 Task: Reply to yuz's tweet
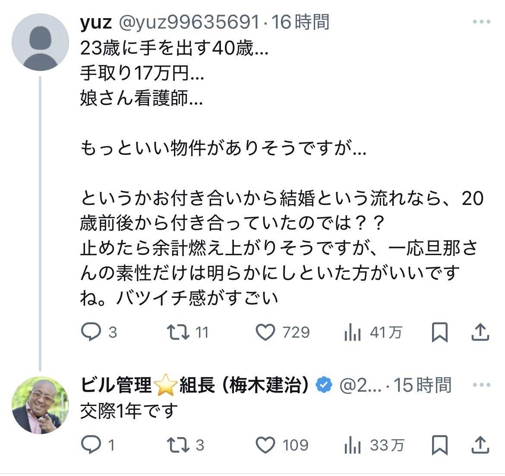click(x=91, y=332)
